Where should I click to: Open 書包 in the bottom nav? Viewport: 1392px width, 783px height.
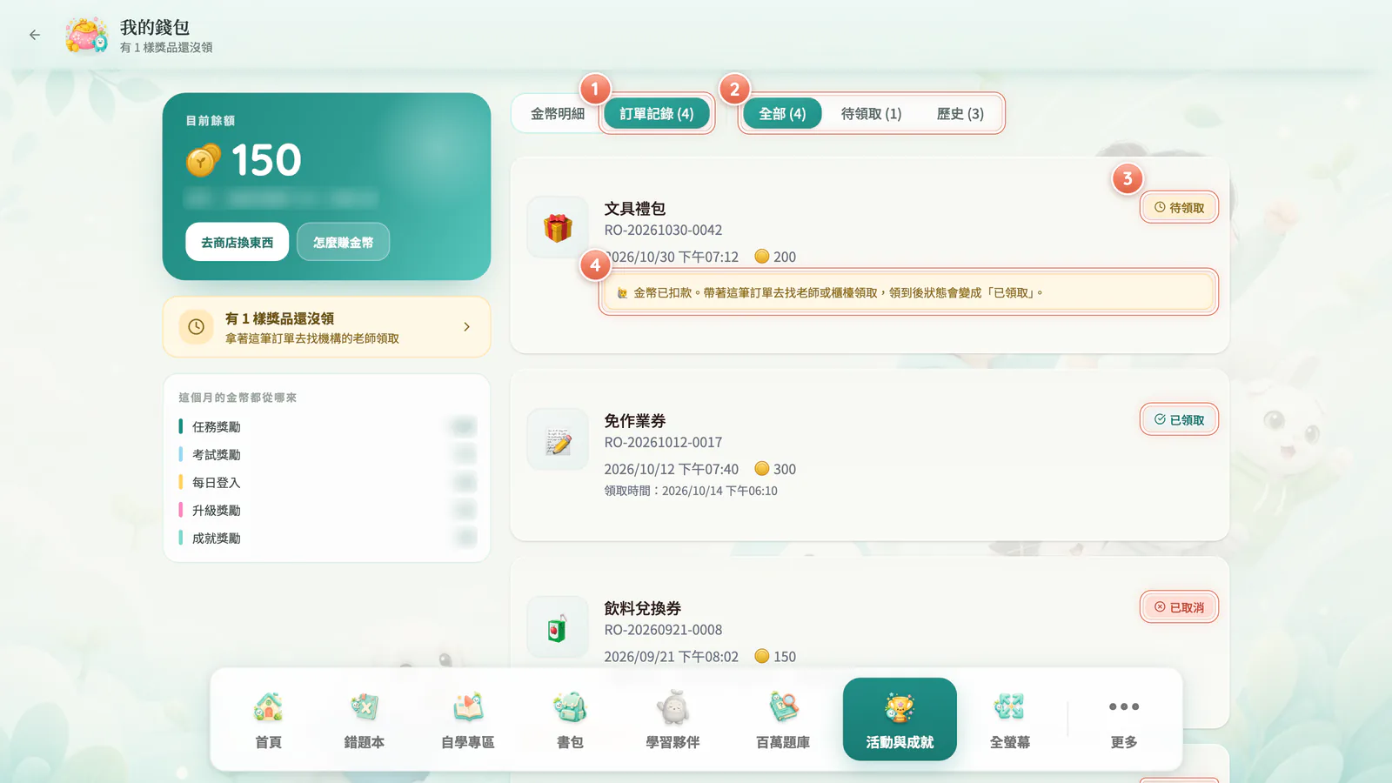[570, 719]
